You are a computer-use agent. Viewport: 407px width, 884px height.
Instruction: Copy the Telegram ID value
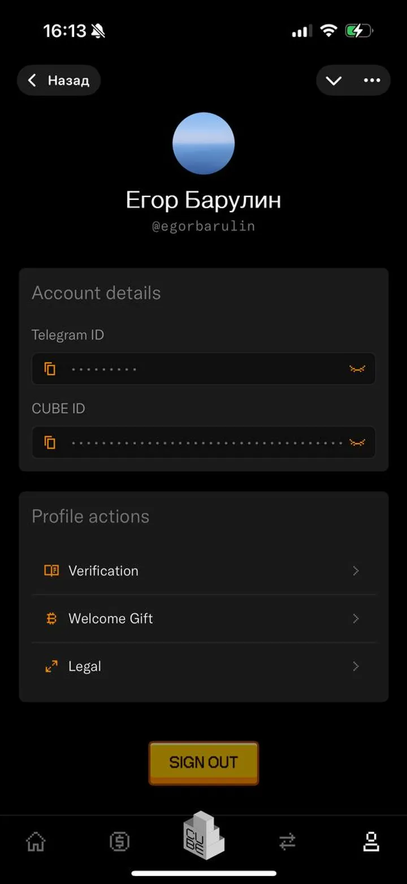pyautogui.click(x=50, y=369)
